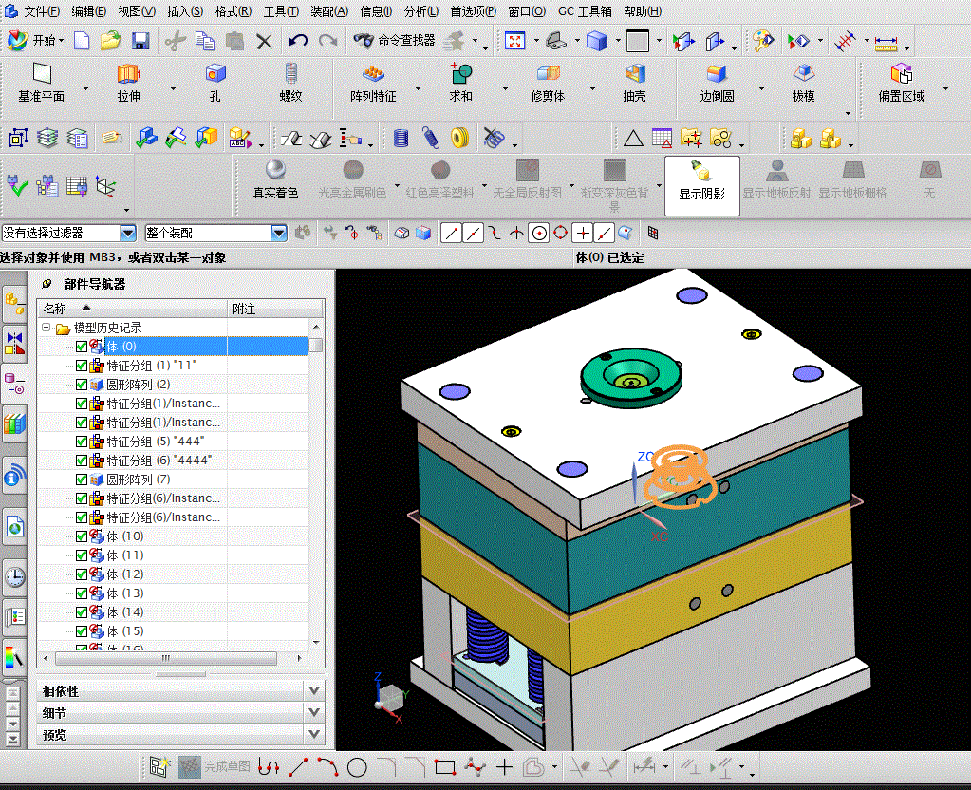Click the green checkmark analysis icon
Image resolution: width=971 pixels, height=790 pixels.
click(x=17, y=185)
